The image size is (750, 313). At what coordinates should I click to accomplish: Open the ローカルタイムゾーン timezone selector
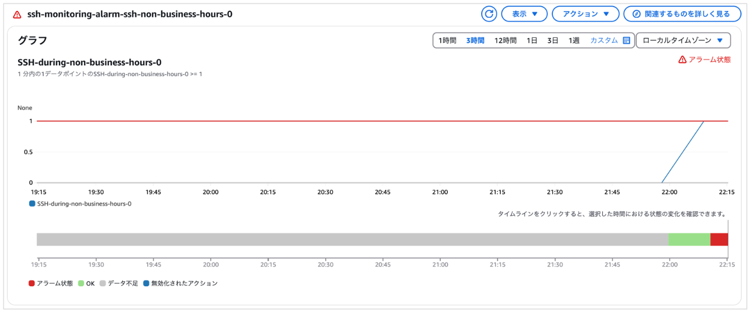[x=682, y=40]
